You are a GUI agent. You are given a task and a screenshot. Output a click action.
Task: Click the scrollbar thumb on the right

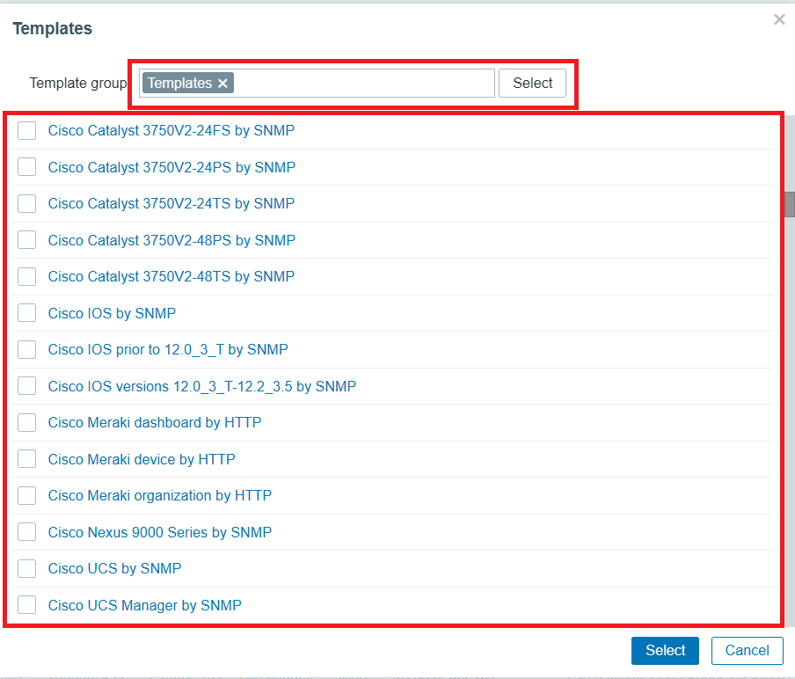(790, 204)
